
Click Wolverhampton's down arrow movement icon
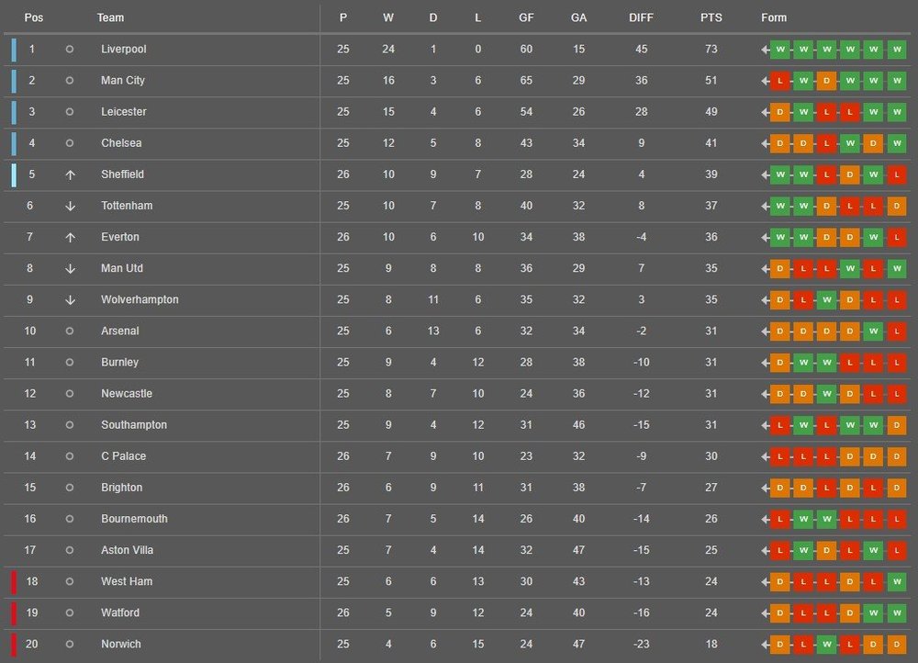(70, 299)
